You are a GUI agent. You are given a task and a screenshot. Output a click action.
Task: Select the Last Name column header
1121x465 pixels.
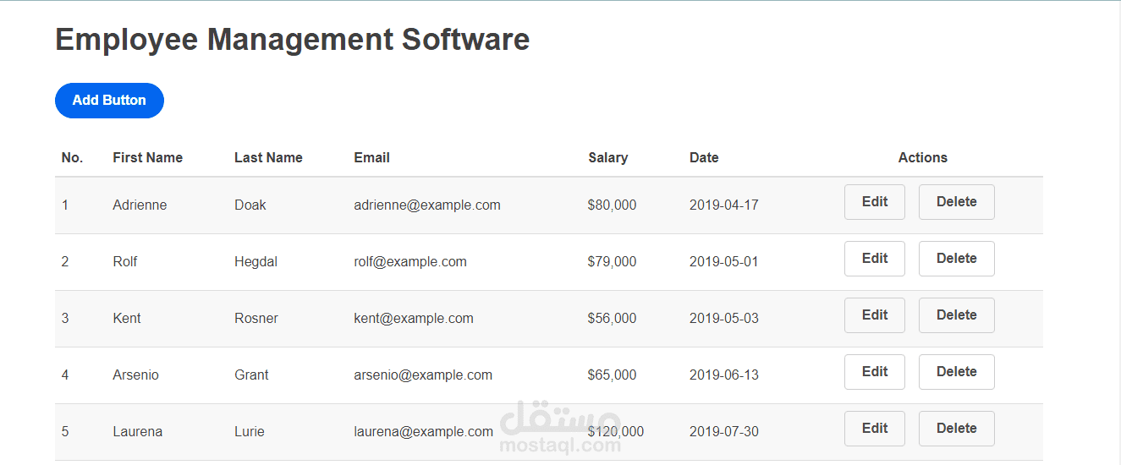click(x=268, y=157)
